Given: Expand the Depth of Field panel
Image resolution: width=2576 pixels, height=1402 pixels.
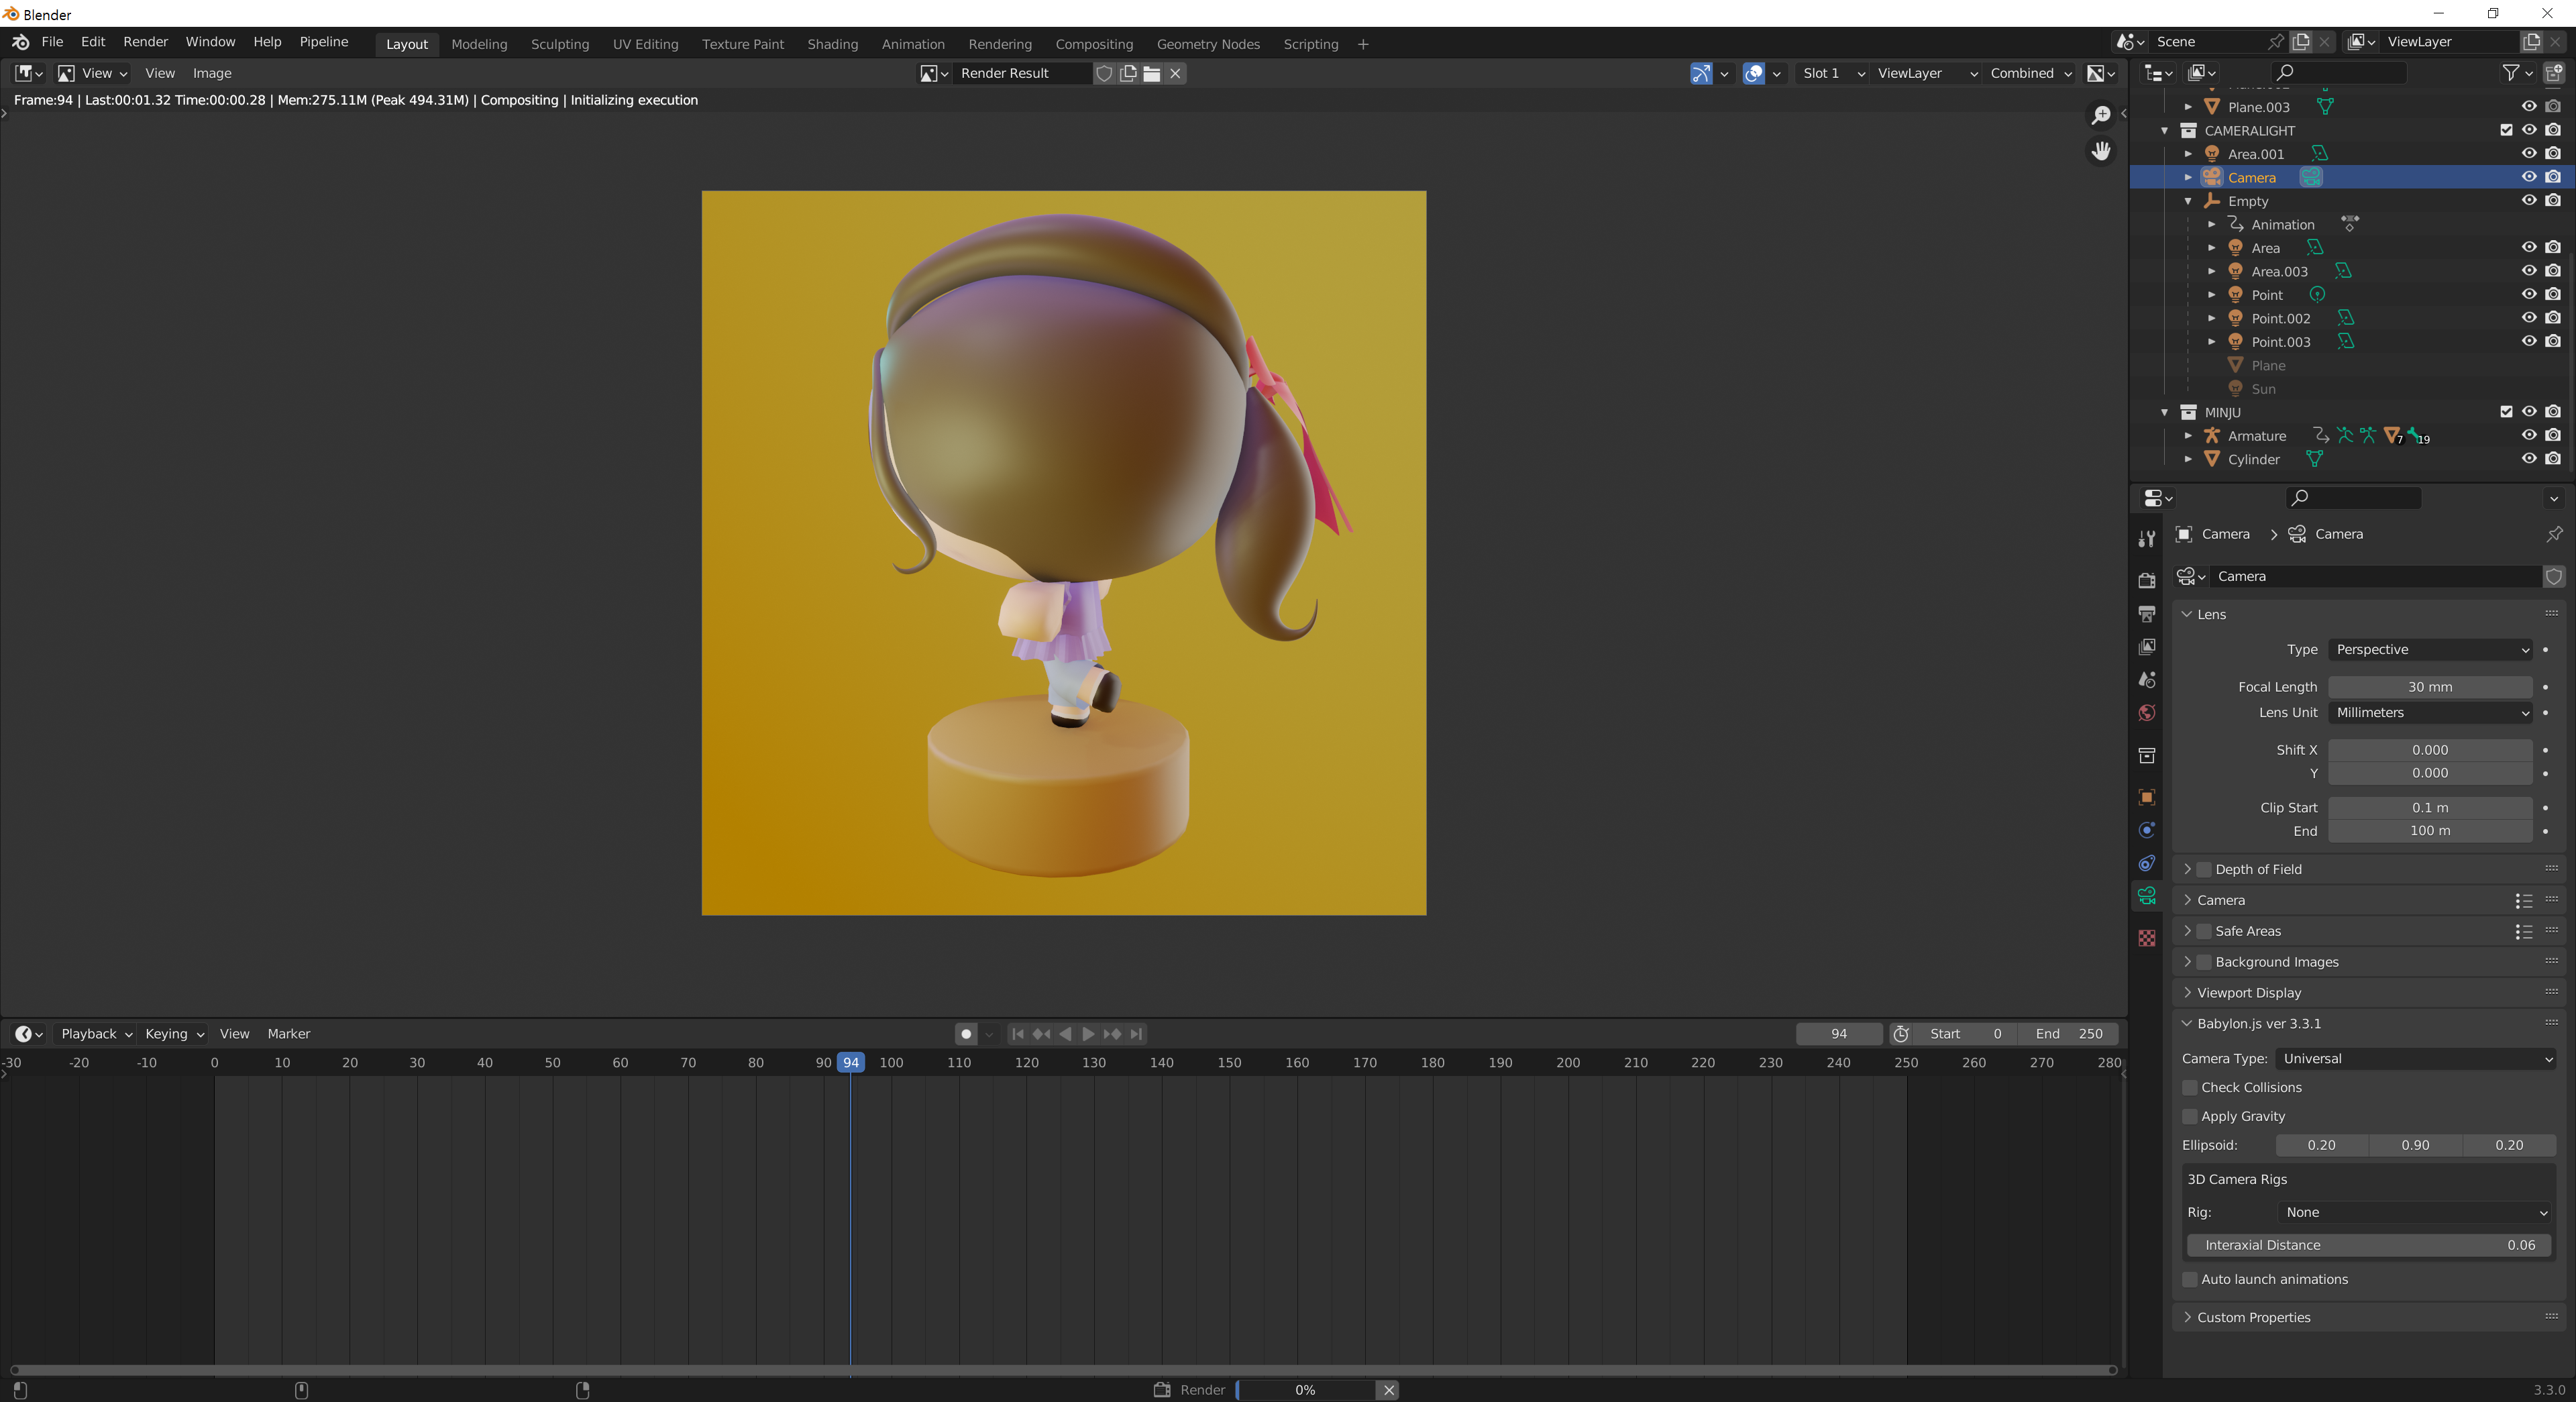Looking at the screenshot, I should coord(2187,869).
